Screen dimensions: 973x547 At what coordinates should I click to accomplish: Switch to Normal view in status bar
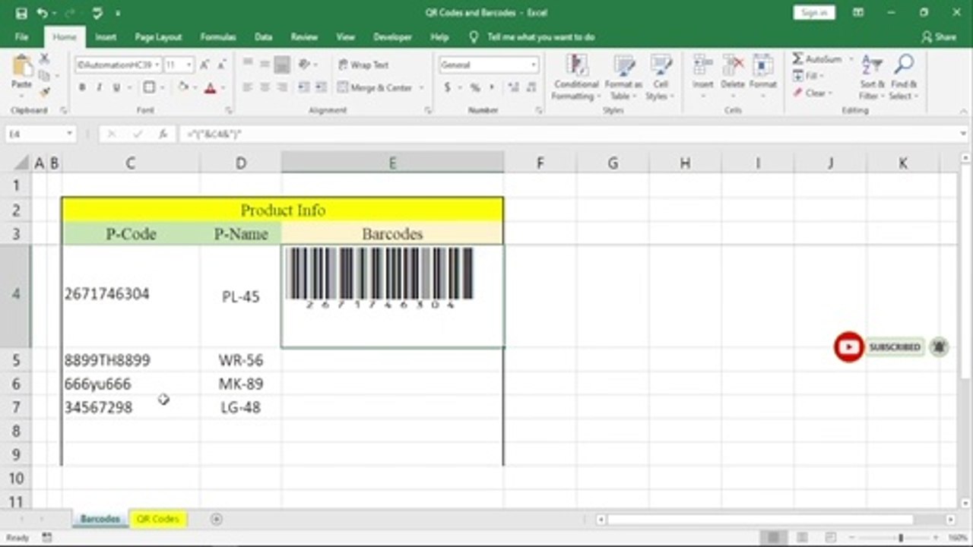774,538
